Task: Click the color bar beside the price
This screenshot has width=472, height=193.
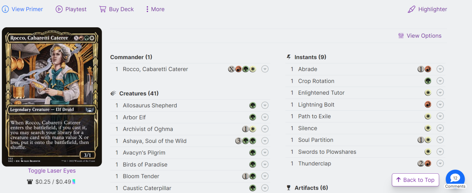Action: [x=74, y=182]
